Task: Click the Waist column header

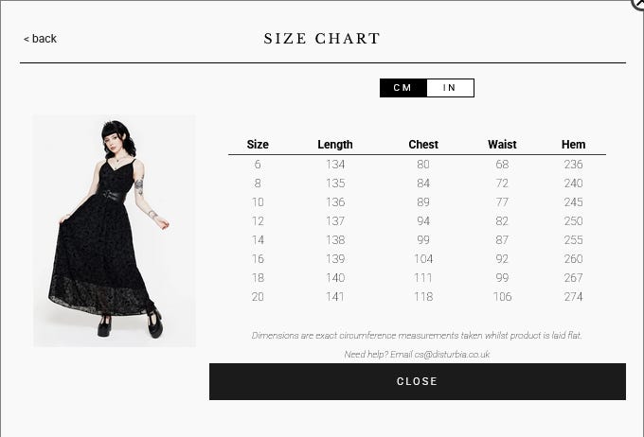Action: pos(502,145)
